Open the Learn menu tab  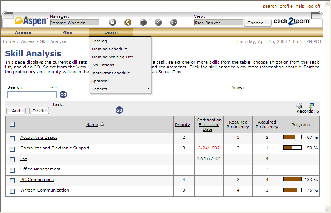(x=111, y=32)
